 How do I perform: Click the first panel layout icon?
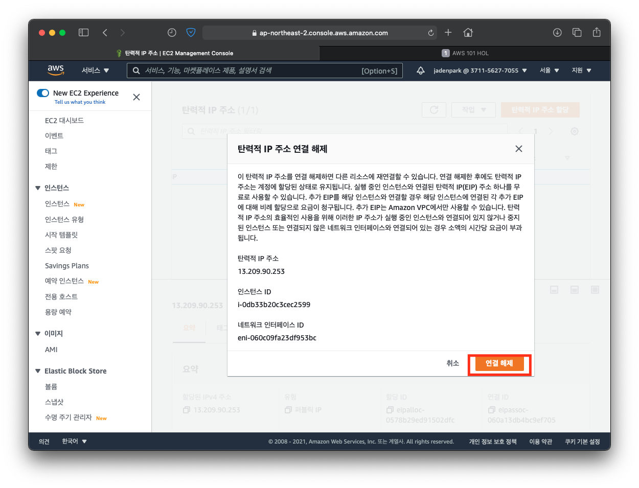point(554,290)
